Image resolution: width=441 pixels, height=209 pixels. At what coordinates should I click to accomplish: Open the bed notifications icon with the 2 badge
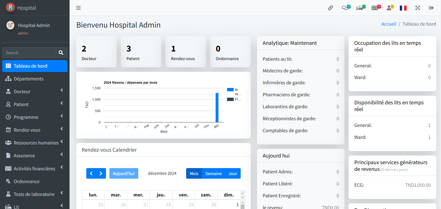point(361,8)
